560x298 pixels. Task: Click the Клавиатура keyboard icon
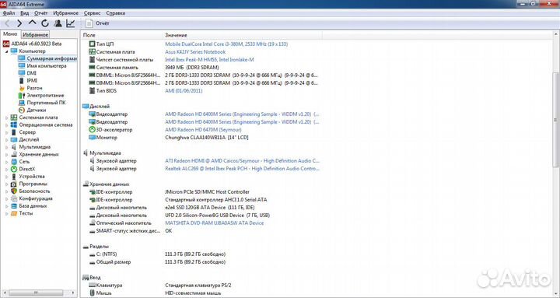[x=92, y=286]
